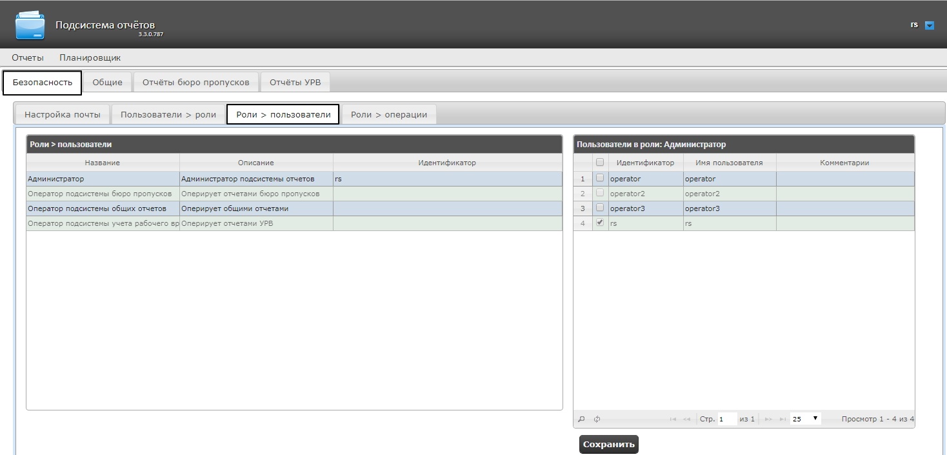Go to last page arrow icon
947x455 pixels.
pyautogui.click(x=783, y=420)
